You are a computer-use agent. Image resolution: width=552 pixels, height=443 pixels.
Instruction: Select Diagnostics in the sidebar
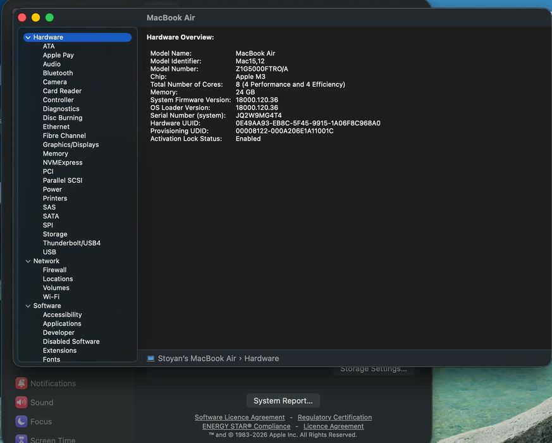(x=61, y=109)
